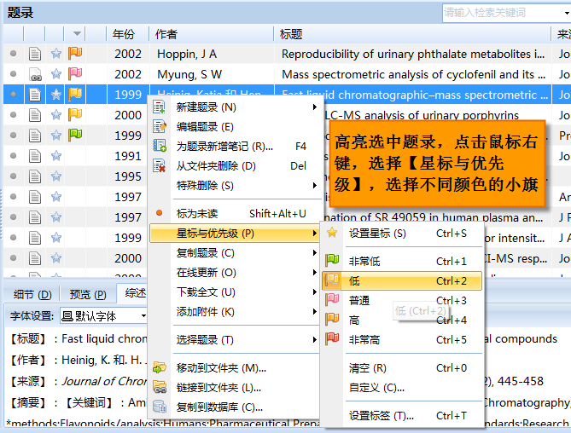Viewport: 571px width, 433px height.
Task: Toggle the read-status dot on the 1991 row
Action: pos(14,156)
